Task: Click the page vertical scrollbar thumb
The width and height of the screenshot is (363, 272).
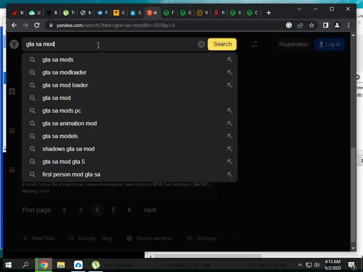Action: point(353,194)
